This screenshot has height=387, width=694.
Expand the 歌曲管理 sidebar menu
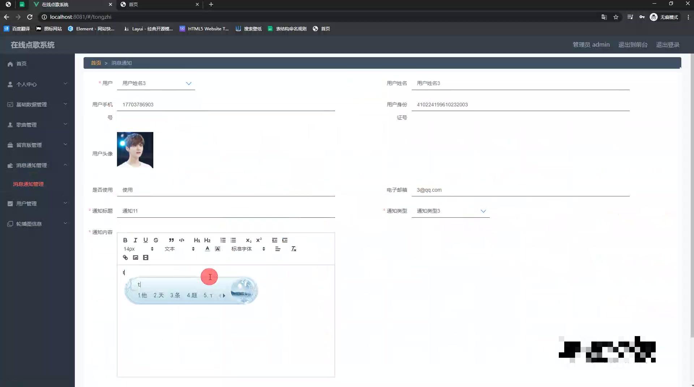point(37,125)
